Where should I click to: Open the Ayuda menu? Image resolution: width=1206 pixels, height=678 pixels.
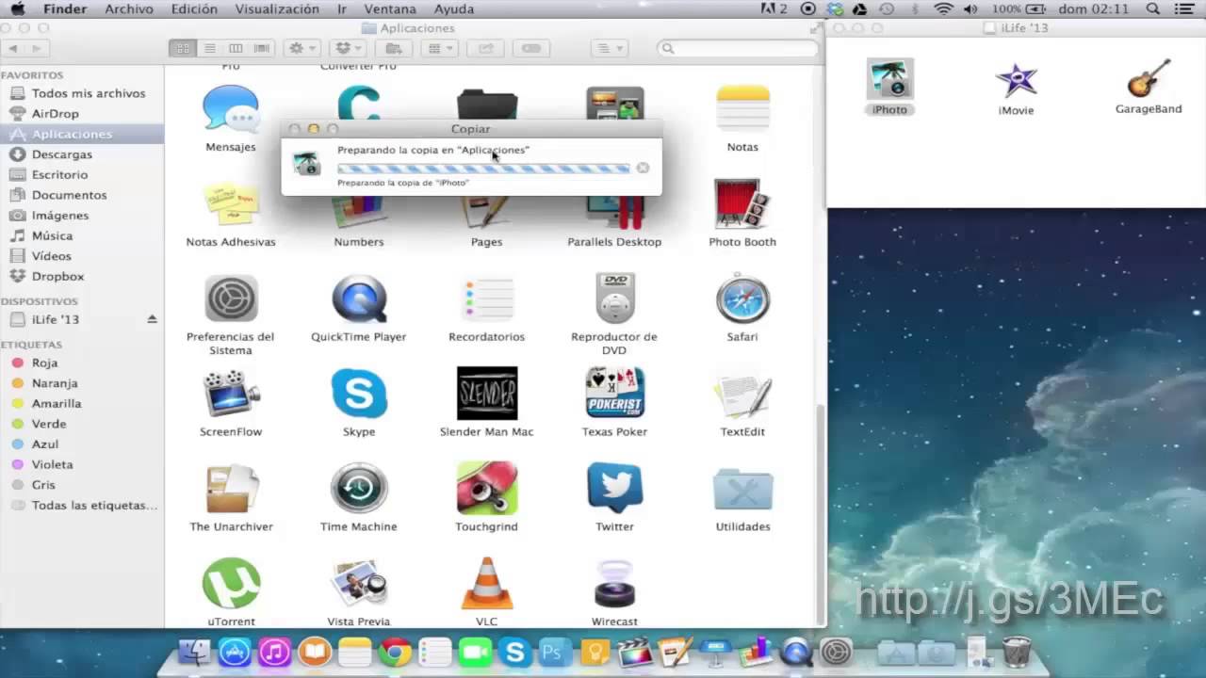pos(454,8)
